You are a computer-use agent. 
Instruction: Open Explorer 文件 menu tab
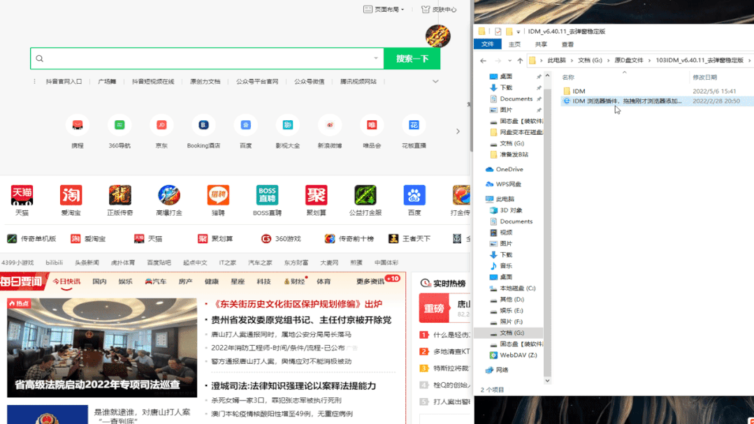488,44
